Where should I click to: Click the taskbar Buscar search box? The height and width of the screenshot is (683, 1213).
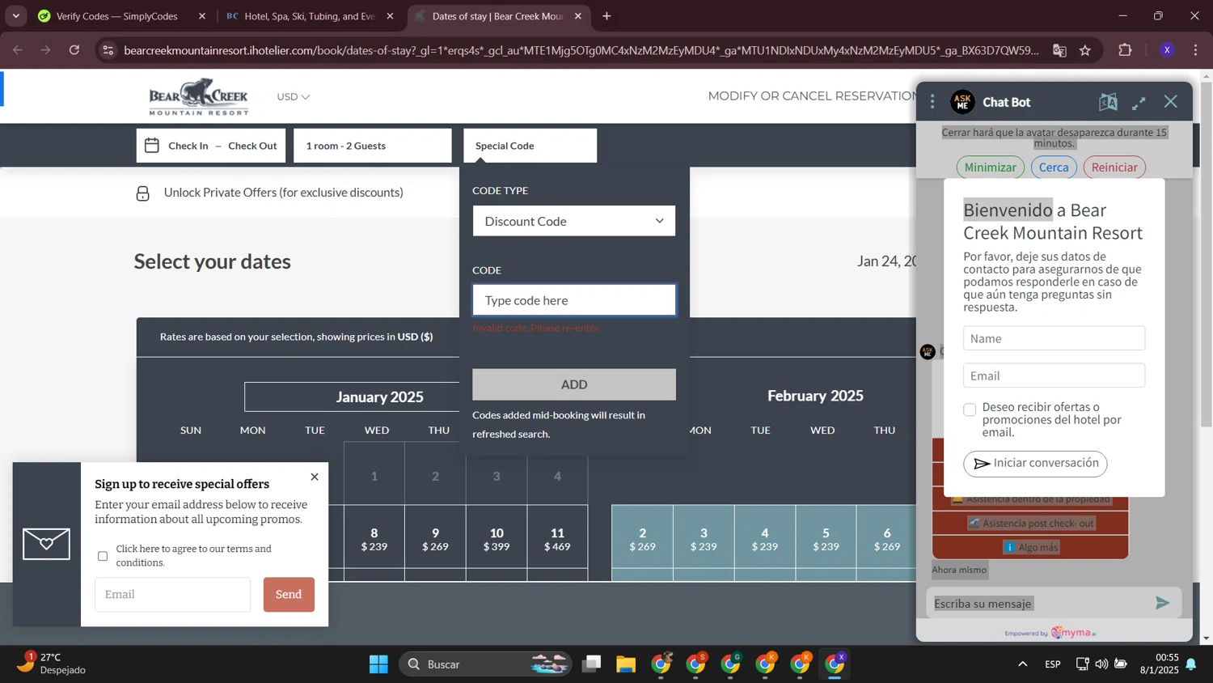485,664
